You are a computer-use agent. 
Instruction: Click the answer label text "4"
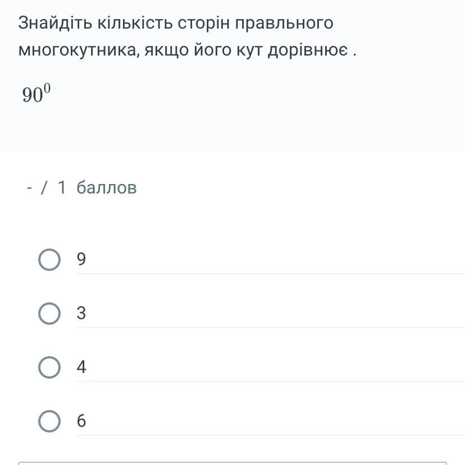(81, 367)
